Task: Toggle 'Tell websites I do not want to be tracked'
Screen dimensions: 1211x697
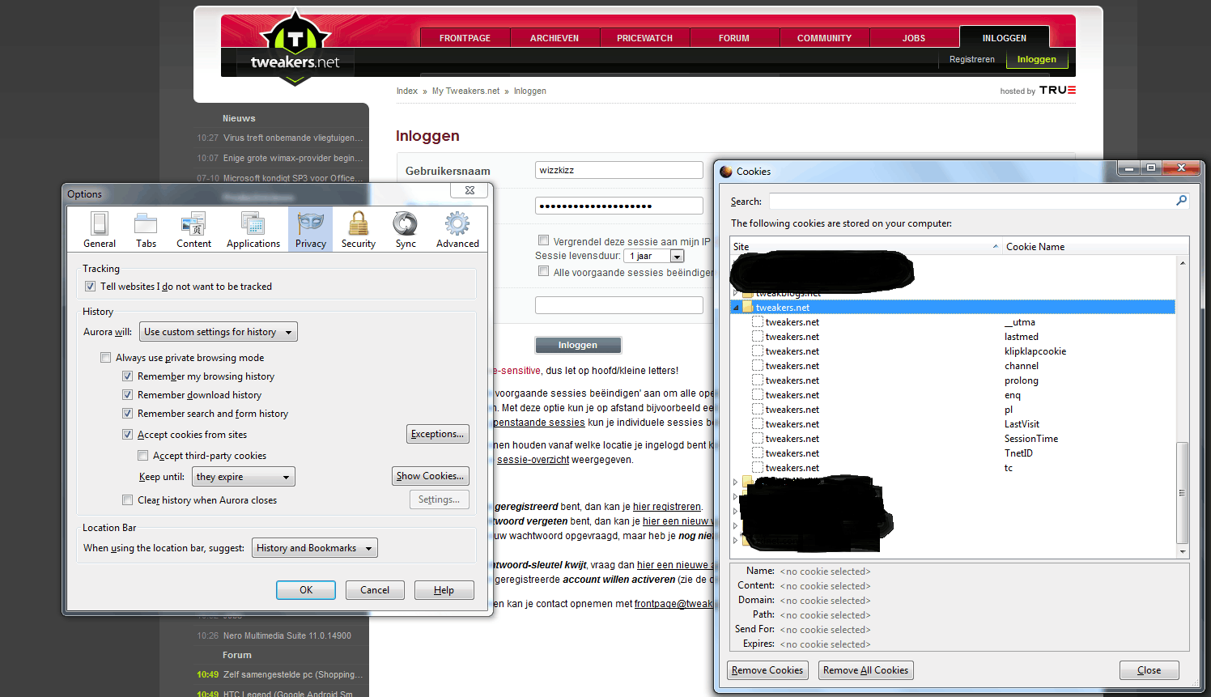Action: (x=90, y=287)
